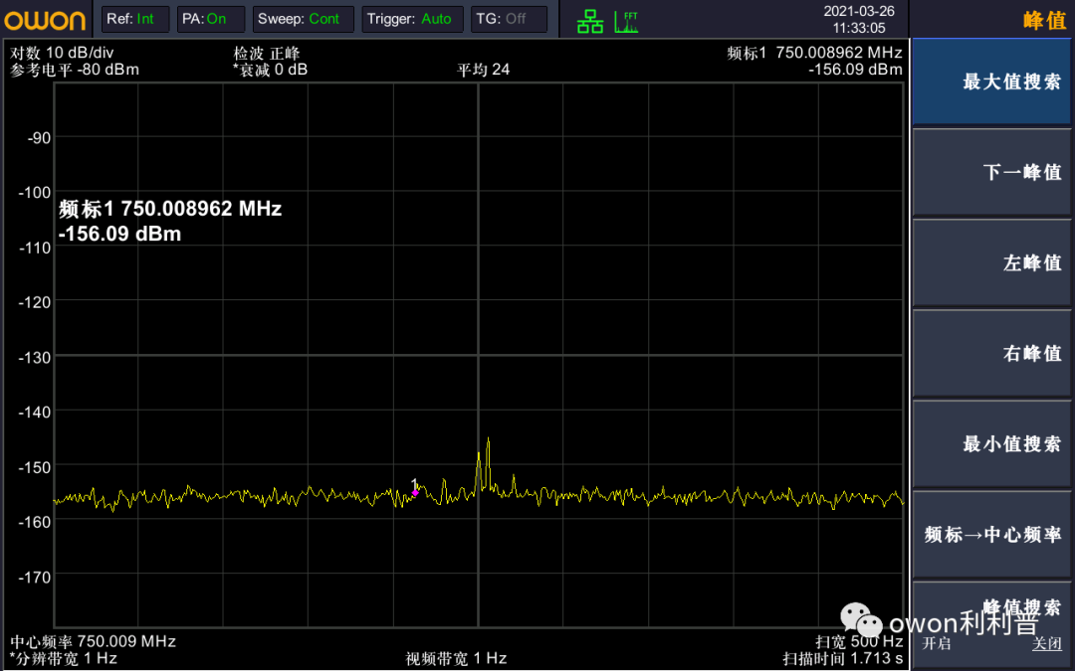Select 下一峰值 softkey
The height and width of the screenshot is (671, 1075).
pyautogui.click(x=992, y=172)
